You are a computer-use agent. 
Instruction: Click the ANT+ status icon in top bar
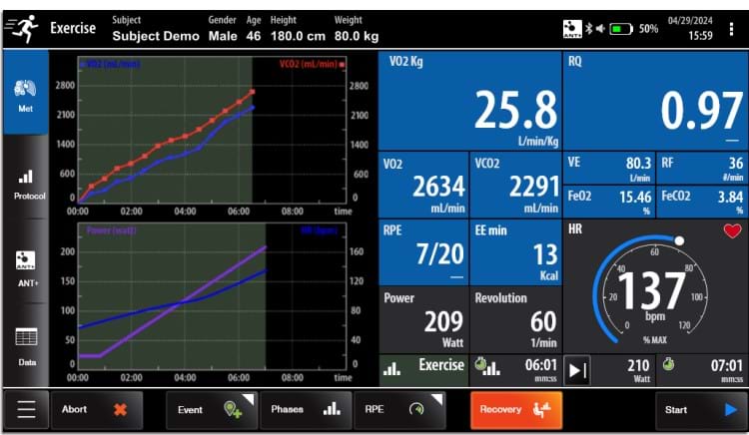pos(572,29)
